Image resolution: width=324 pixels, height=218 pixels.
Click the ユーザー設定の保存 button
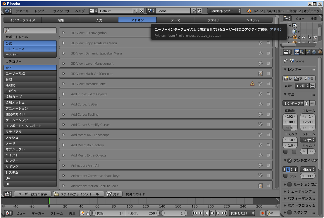33,194
